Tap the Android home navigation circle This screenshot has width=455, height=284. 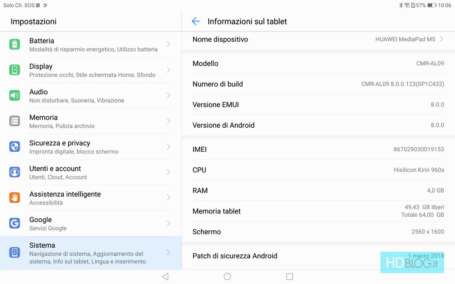click(227, 276)
